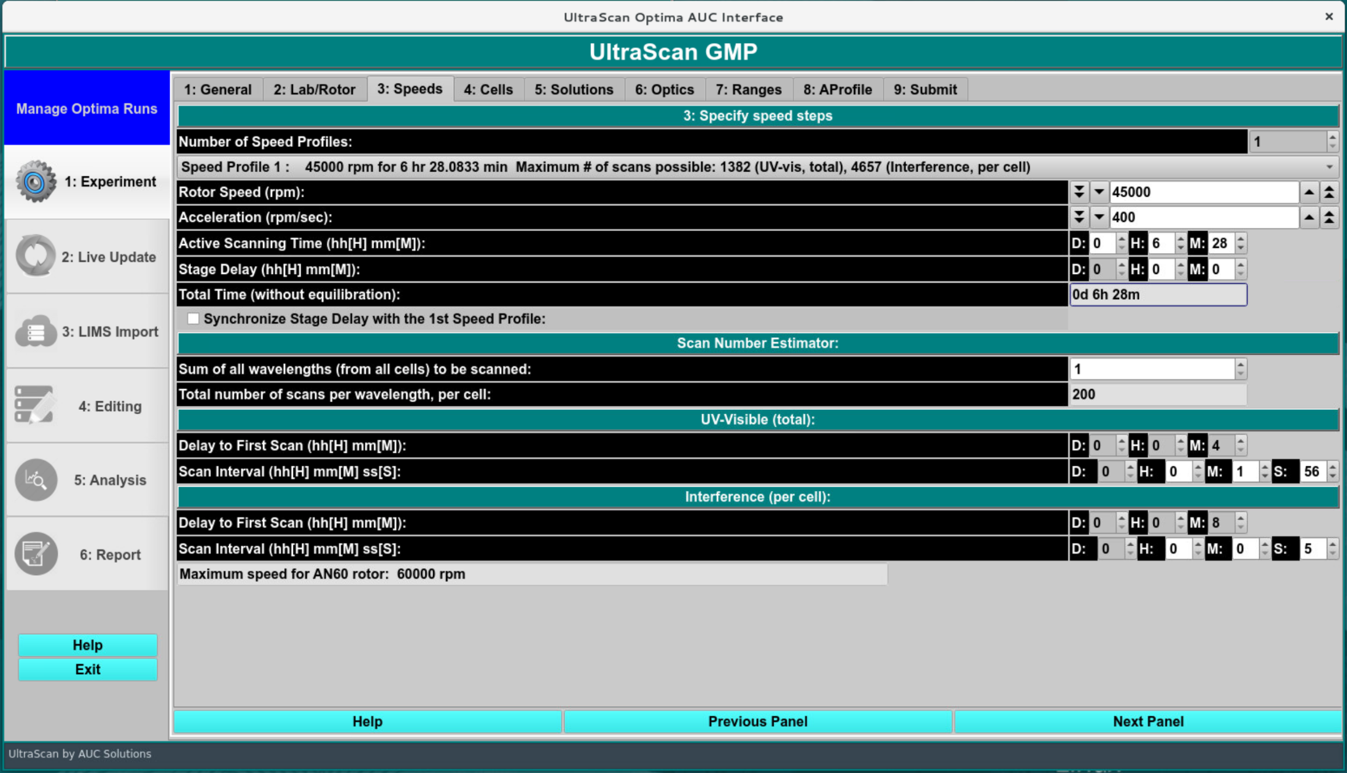Viewport: 1347px width, 773px height.
Task: Click double-down arrow for Acceleration
Action: point(1079,217)
